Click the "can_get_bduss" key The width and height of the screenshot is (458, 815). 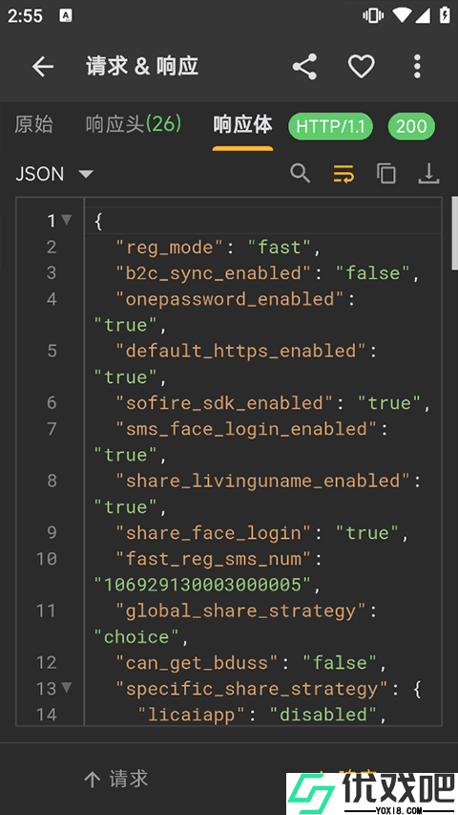coord(198,663)
